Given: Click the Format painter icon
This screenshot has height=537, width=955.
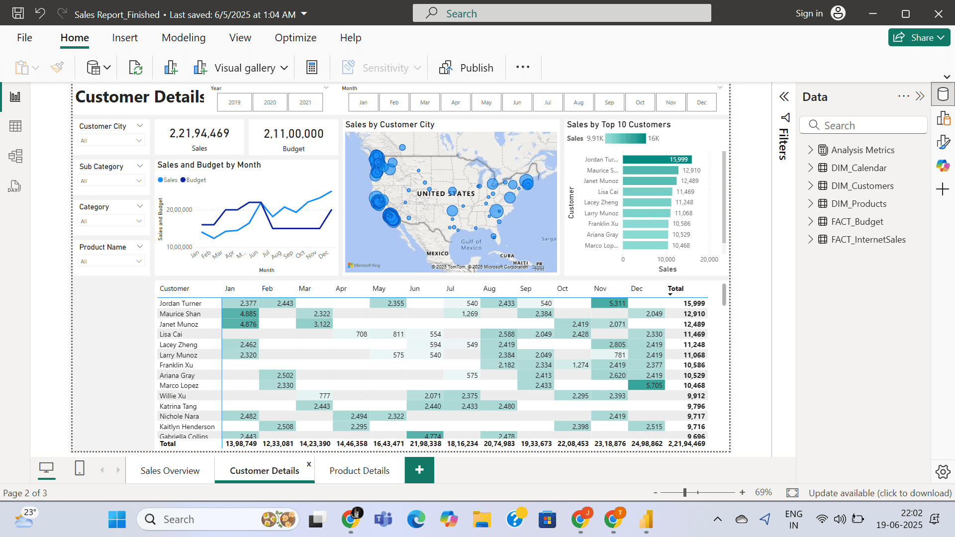Looking at the screenshot, I should pyautogui.click(x=57, y=68).
